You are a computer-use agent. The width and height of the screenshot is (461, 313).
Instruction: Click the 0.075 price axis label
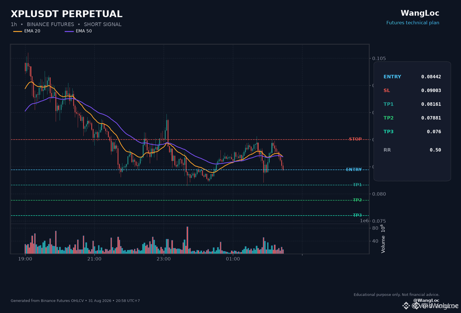coord(379,221)
